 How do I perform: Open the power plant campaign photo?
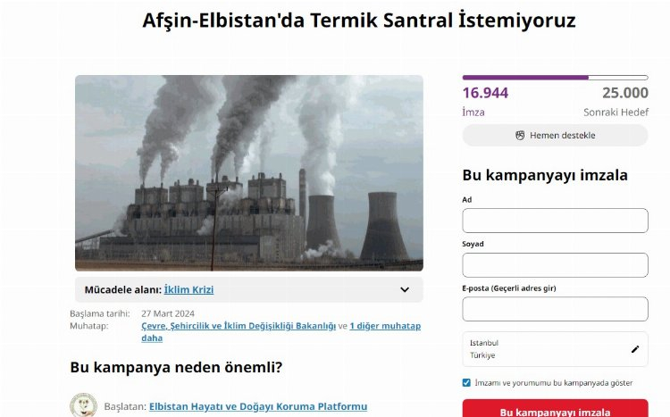coord(249,173)
